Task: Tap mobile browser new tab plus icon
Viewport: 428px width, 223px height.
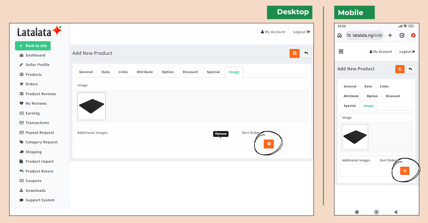Action: (390, 36)
